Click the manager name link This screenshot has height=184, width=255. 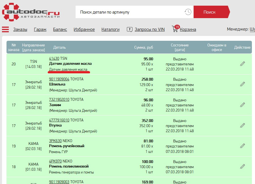pos(252,29)
